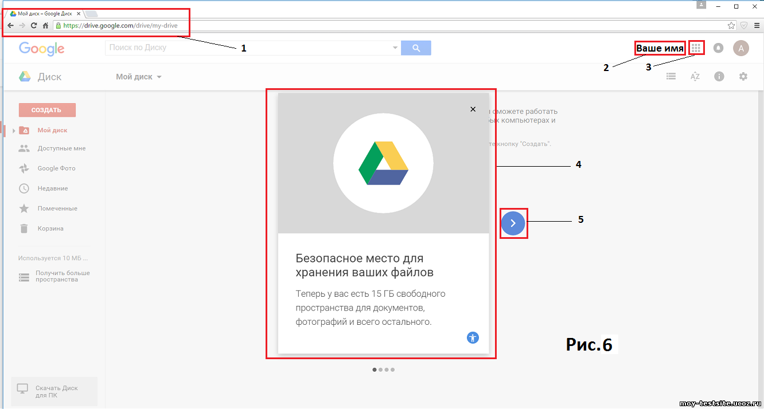Viewport: 764px width, 409px height.
Task: Show details with info icon
Action: click(x=719, y=76)
